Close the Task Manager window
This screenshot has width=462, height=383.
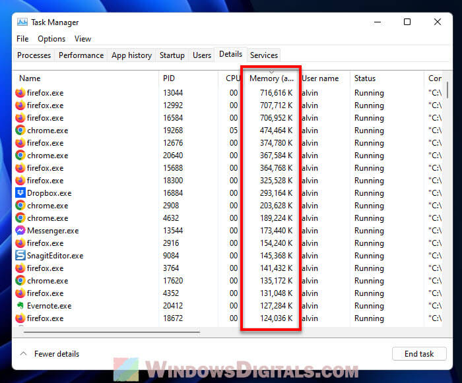437,22
